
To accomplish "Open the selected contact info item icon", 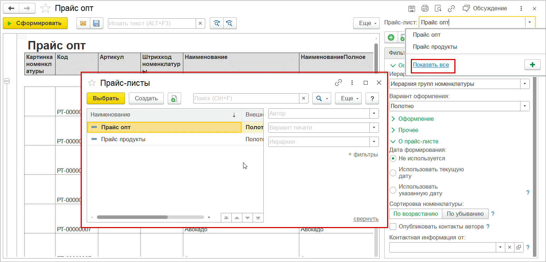I will [518, 248].
